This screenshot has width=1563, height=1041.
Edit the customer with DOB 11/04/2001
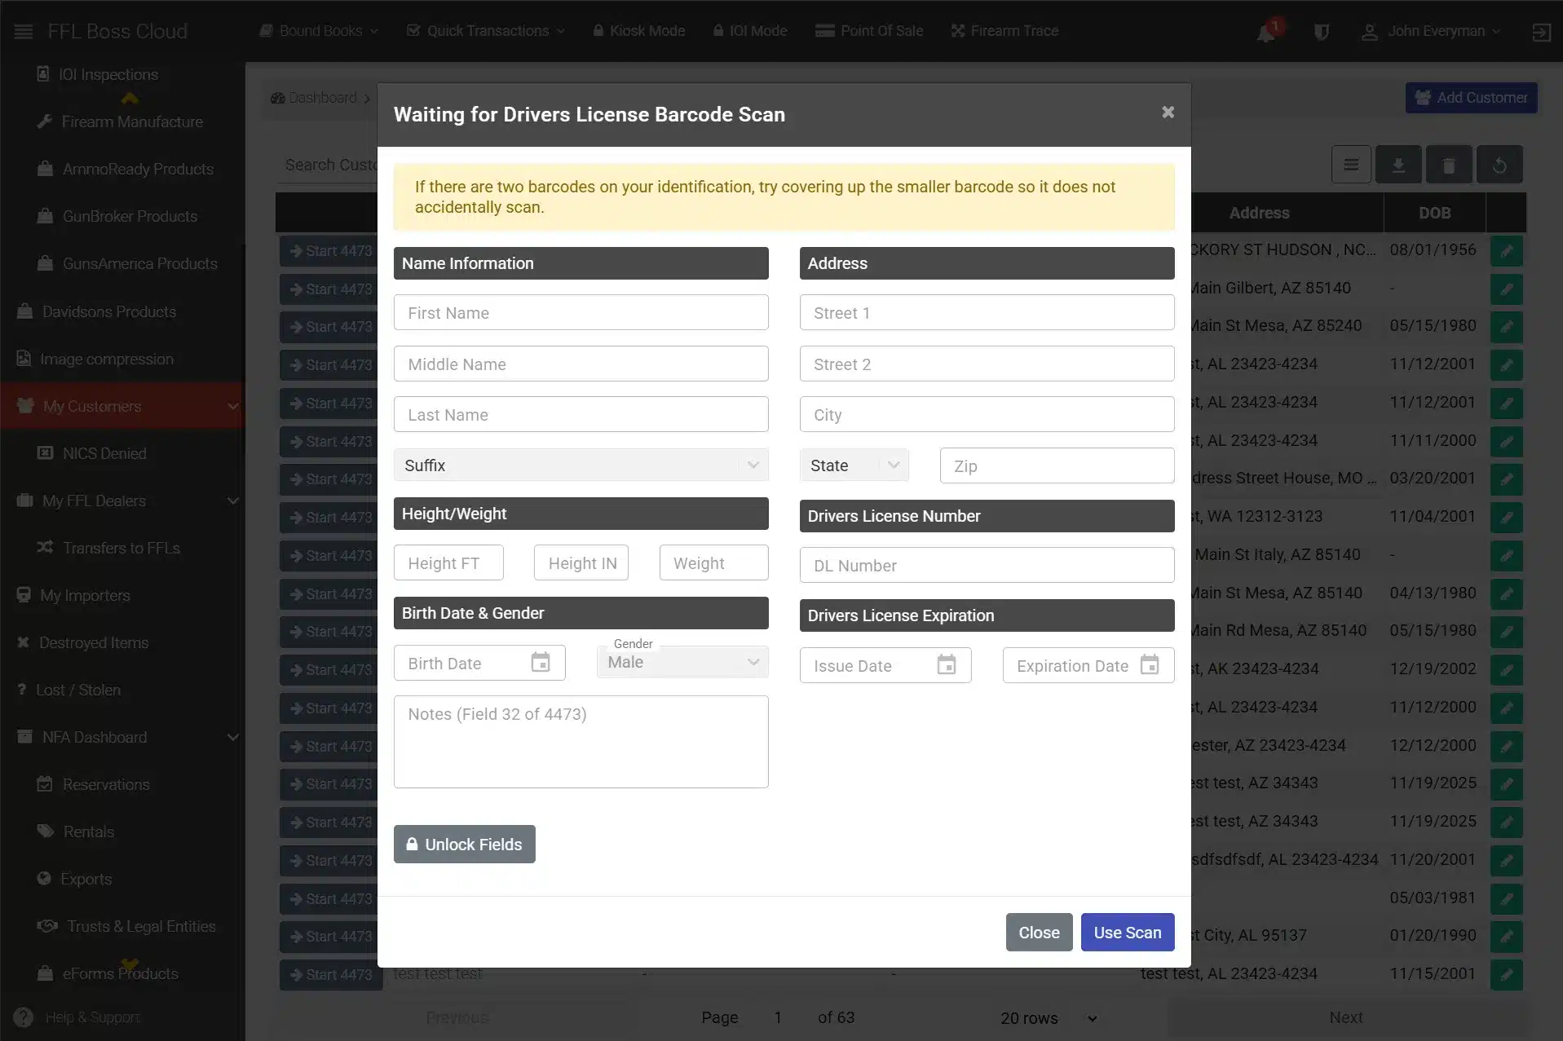coord(1507,517)
